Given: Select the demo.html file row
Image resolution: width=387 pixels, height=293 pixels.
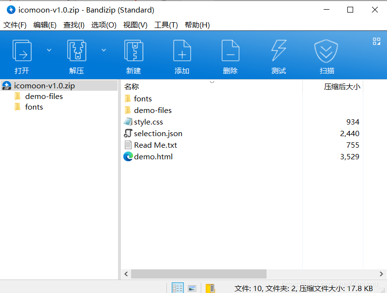Looking at the screenshot, I should 242,156.
